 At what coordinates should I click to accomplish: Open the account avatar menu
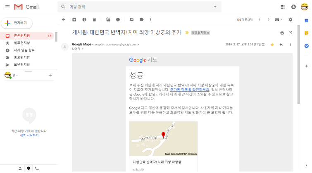pyautogui.click(x=305, y=7)
